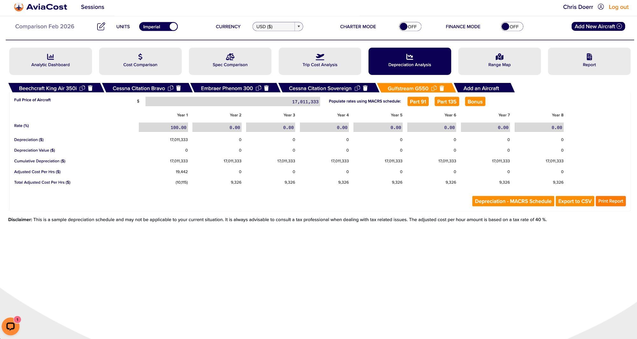Open the Spec Comparison panel
Image resolution: width=637 pixels, height=339 pixels.
(230, 61)
